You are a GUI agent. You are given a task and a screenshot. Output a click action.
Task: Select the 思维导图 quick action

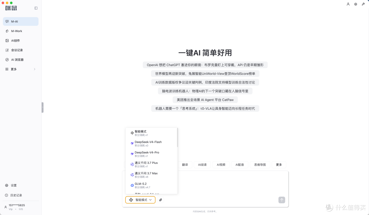pyautogui.click(x=260, y=165)
